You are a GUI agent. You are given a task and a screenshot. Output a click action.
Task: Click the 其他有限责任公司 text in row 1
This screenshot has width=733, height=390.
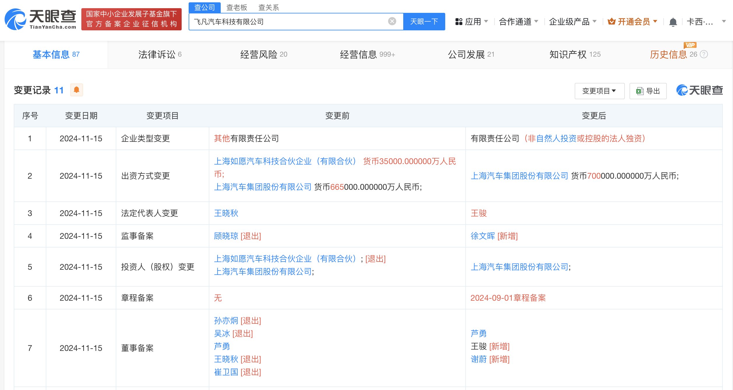(247, 138)
